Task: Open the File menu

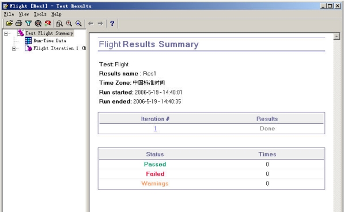Action: (x=9, y=14)
